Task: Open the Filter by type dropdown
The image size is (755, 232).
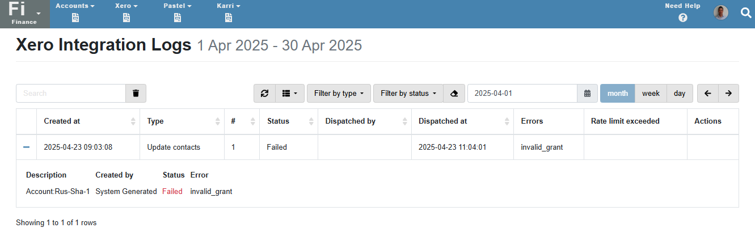Action: tap(339, 94)
